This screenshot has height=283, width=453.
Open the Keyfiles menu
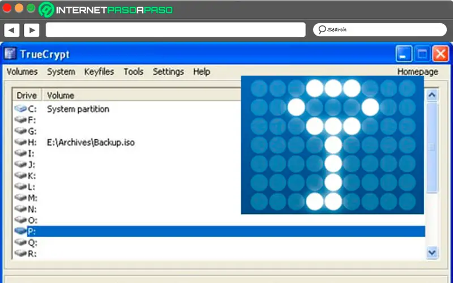click(99, 72)
